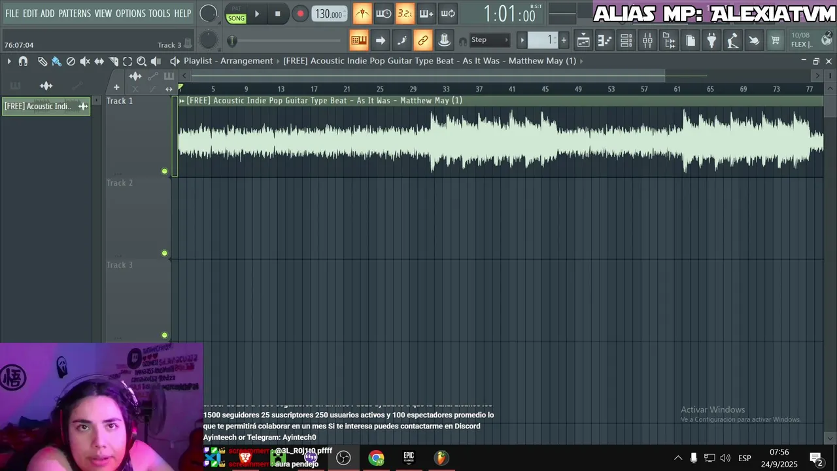Click the master volume knob
Image resolution: width=837 pixels, height=471 pixels.
coord(208,13)
